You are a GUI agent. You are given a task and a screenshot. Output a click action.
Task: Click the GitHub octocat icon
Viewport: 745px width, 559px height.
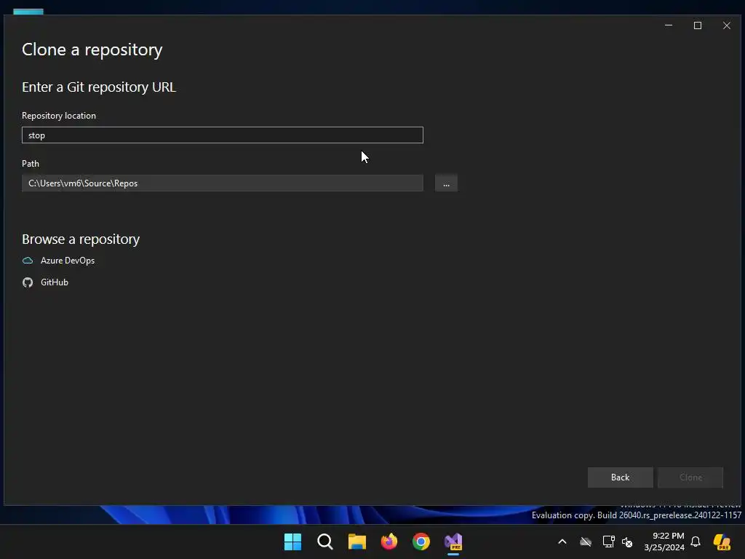pyautogui.click(x=28, y=282)
